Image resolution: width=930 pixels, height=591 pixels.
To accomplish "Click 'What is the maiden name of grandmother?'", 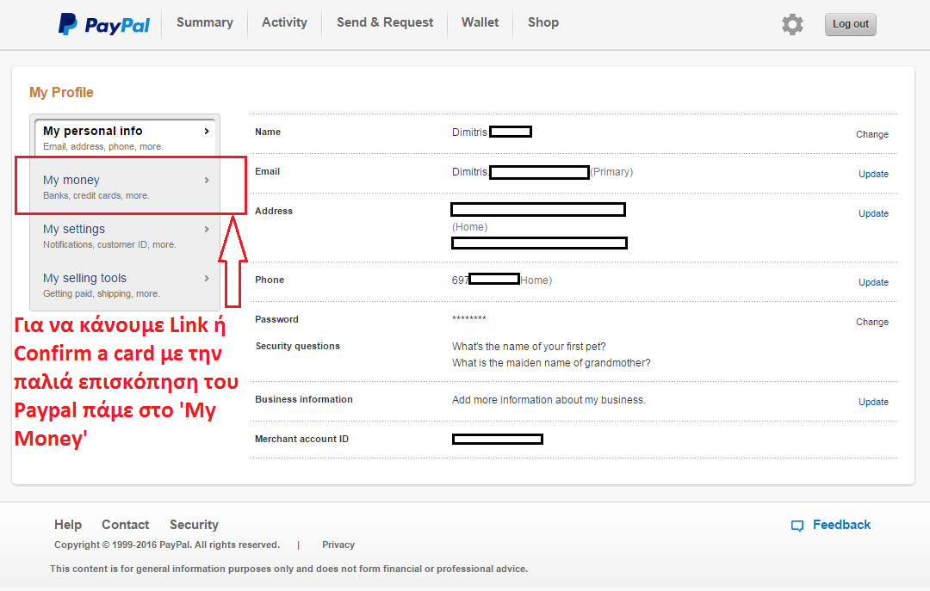I will point(551,363).
